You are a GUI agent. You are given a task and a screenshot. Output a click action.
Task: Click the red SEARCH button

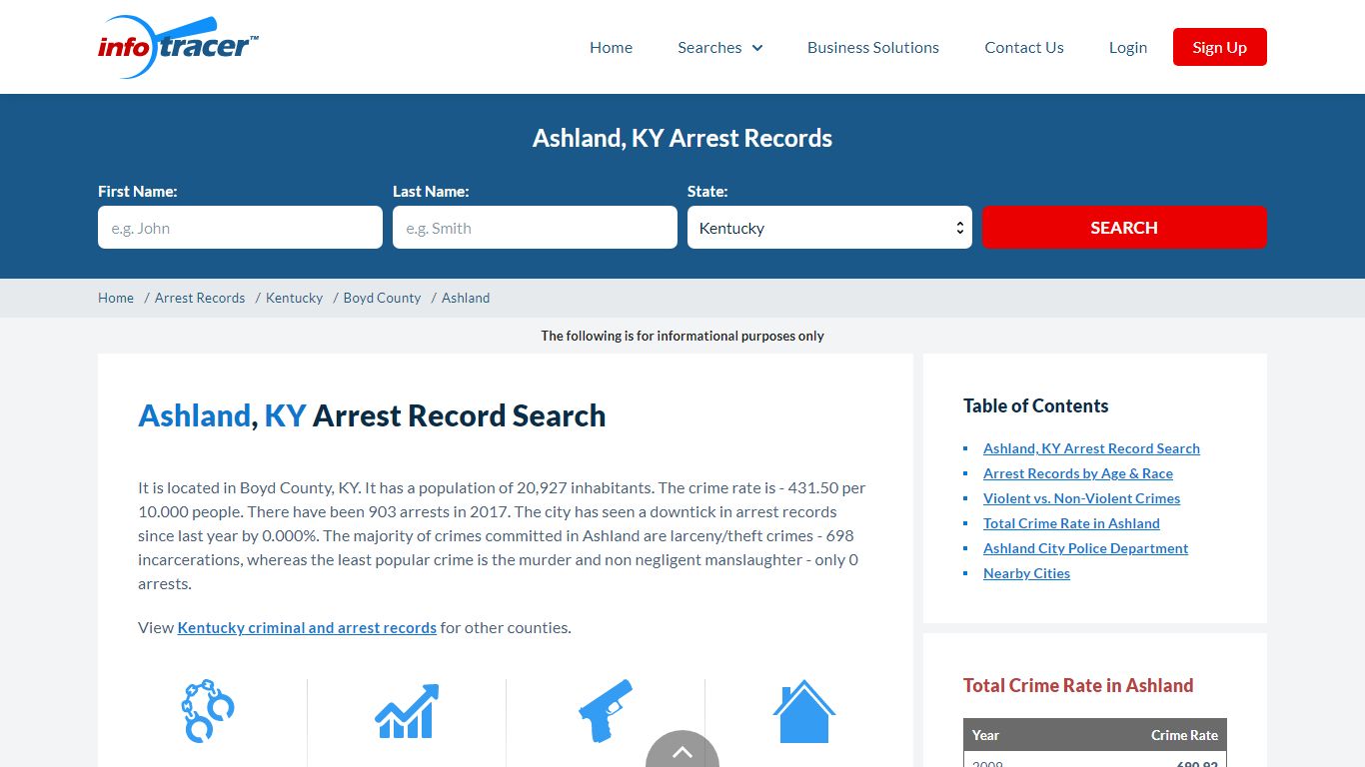1124,228
